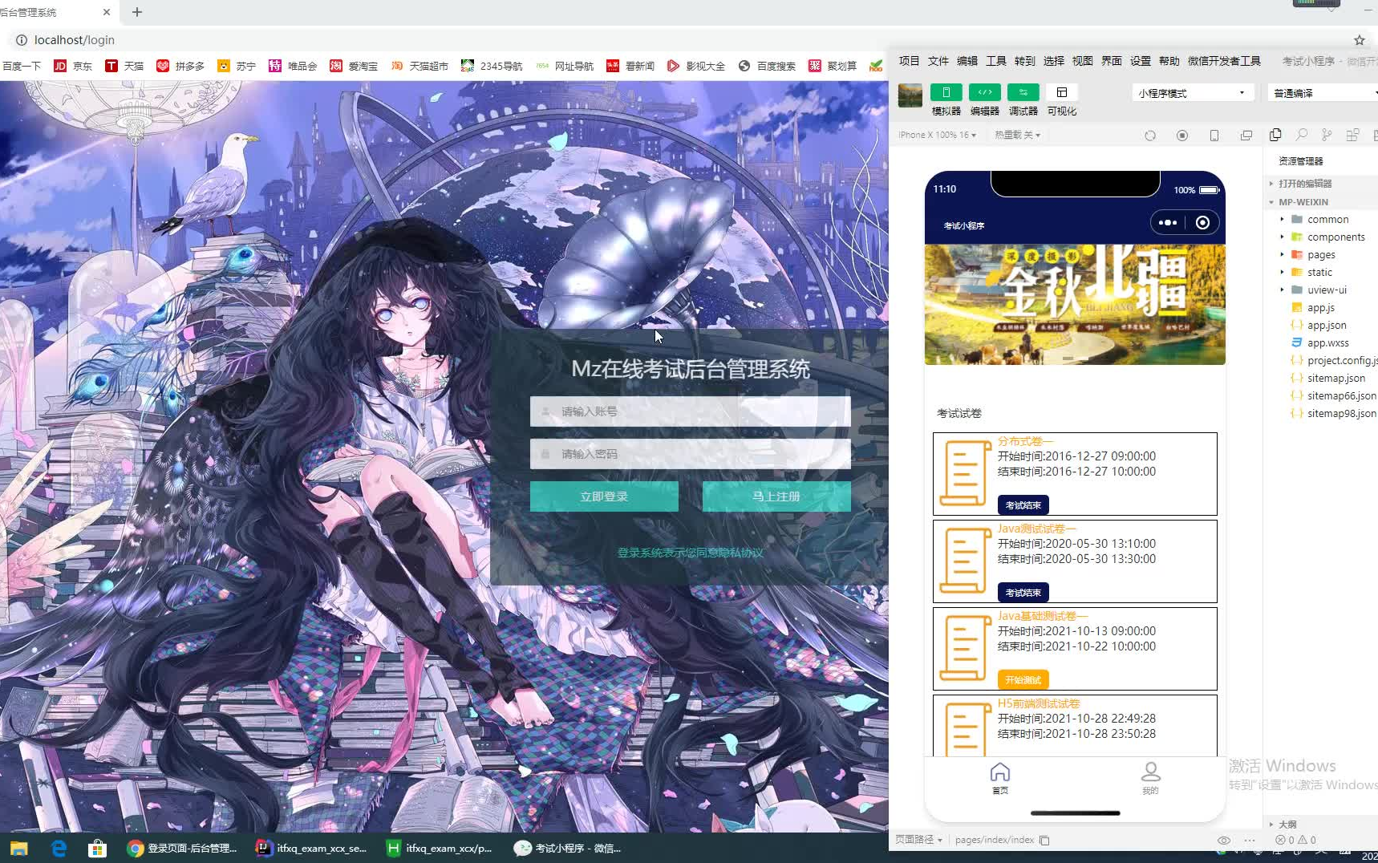Open the 页面路径 dropdown in status bar

pos(918,840)
